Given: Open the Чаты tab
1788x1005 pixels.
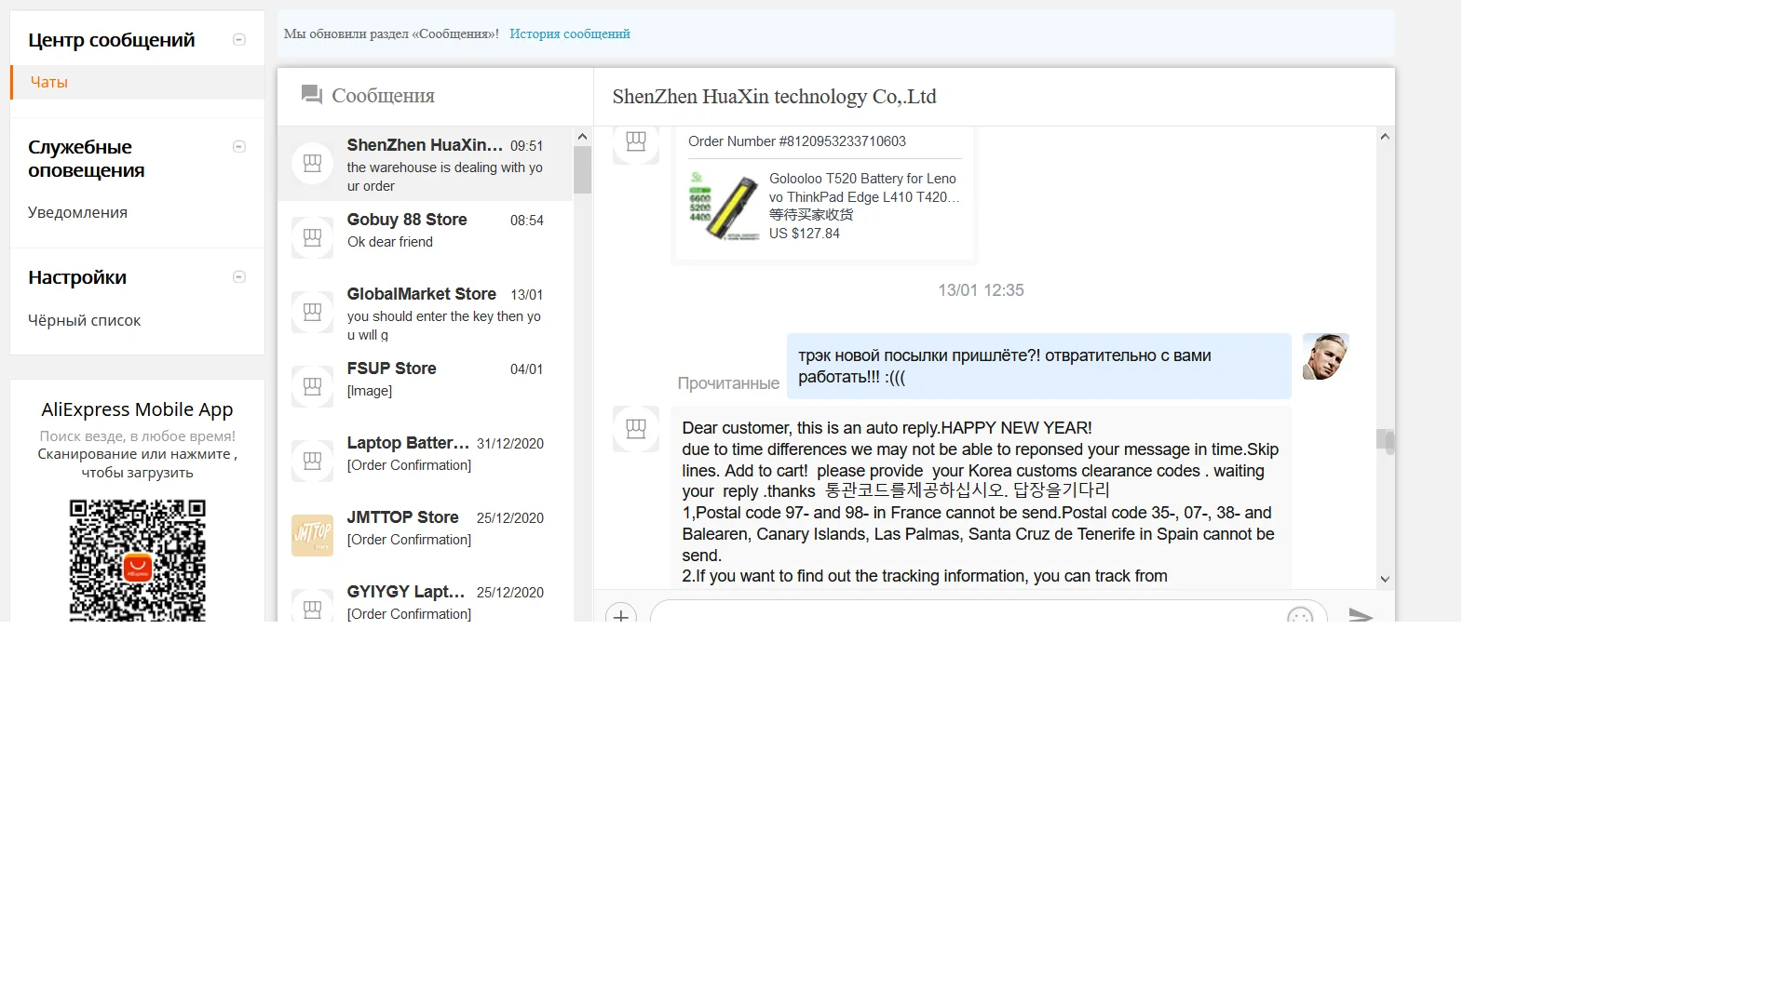Looking at the screenshot, I should pyautogui.click(x=49, y=82).
